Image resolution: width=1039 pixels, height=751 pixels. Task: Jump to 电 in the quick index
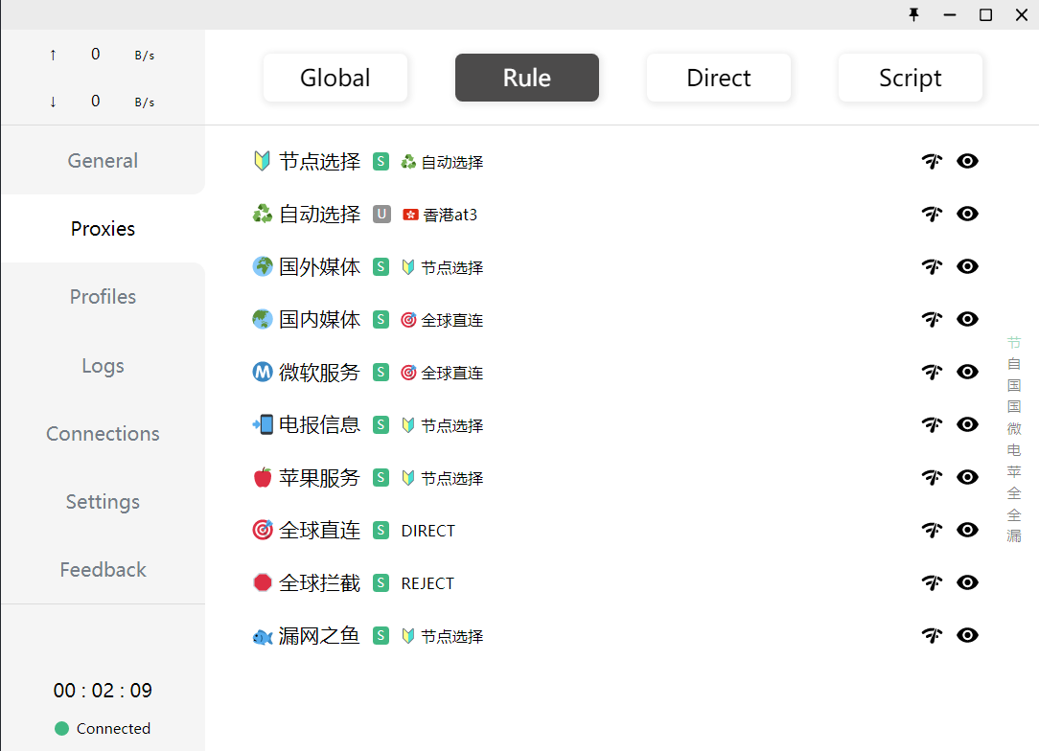coord(1014,449)
